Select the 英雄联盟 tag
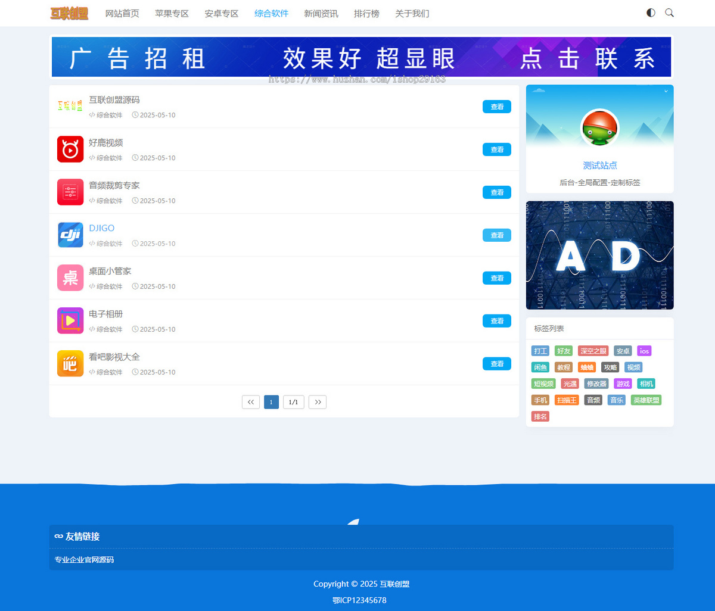The image size is (715, 611). 646,400
